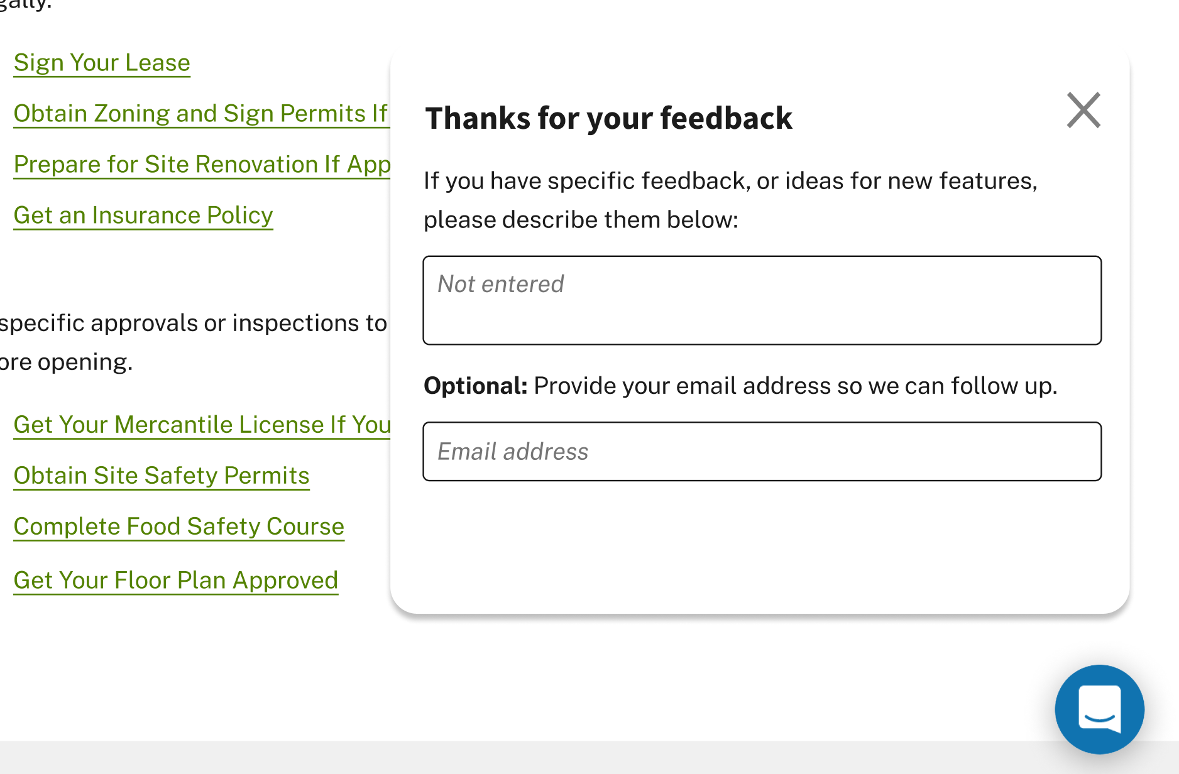
Task: Open Obtain Site Safety Permits link
Action: pos(161,476)
